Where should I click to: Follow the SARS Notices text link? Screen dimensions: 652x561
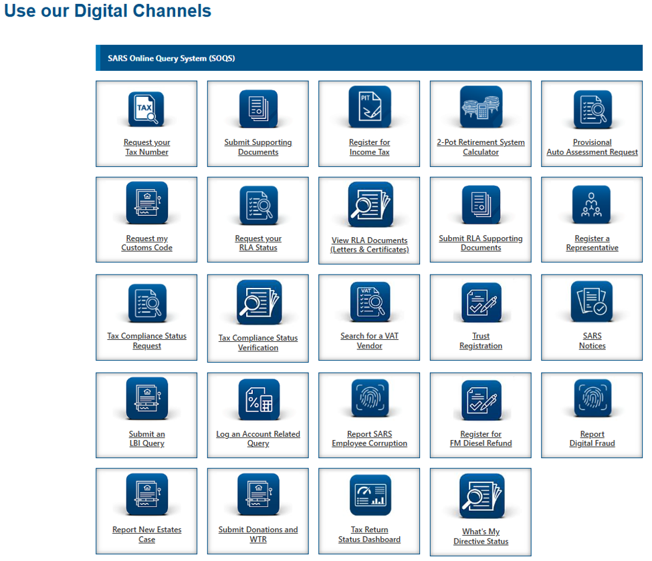[x=592, y=341]
